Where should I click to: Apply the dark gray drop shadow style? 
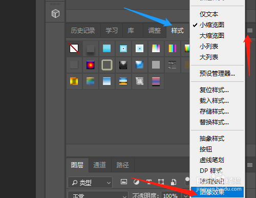click(91, 49)
